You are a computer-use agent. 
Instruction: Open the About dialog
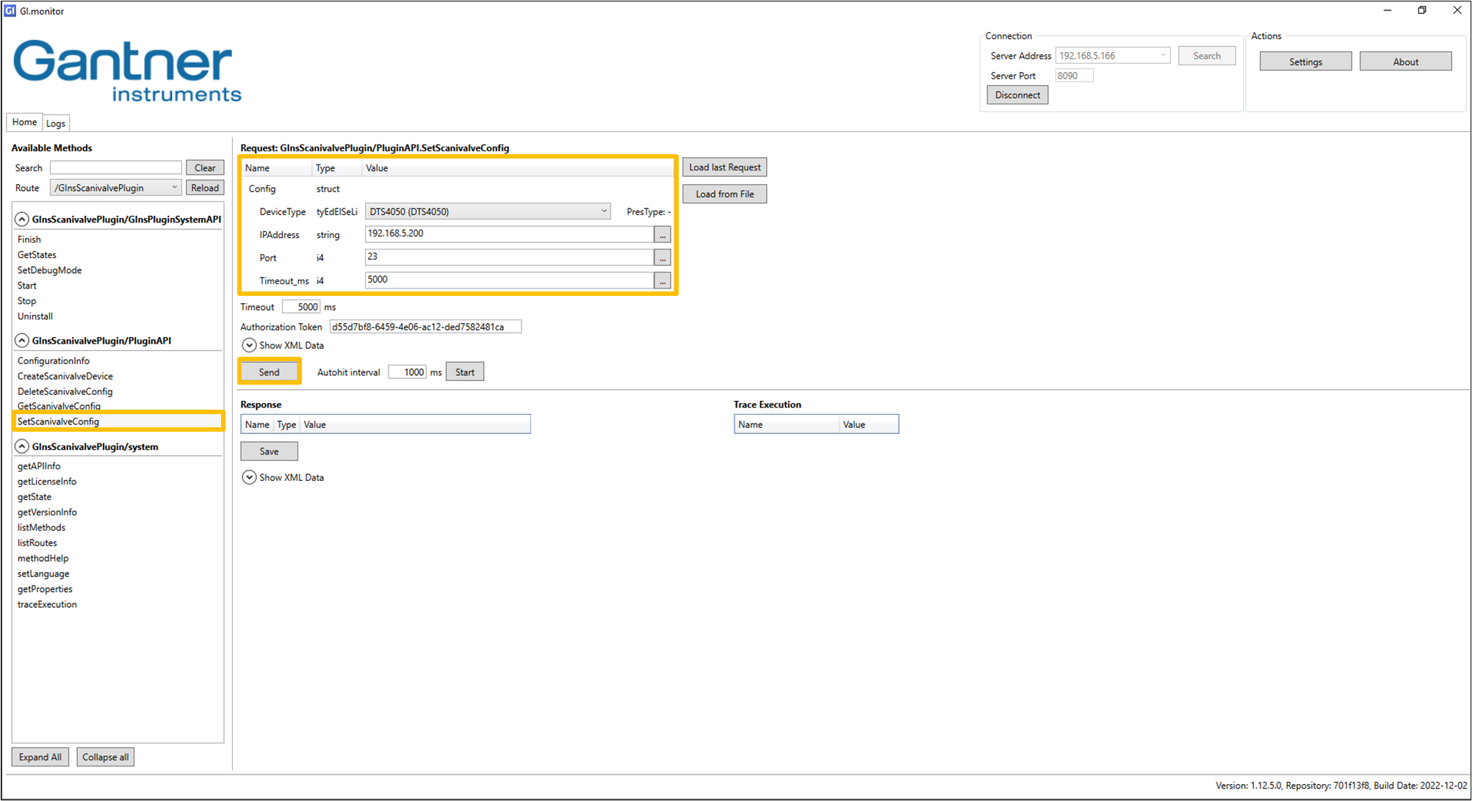(1405, 61)
